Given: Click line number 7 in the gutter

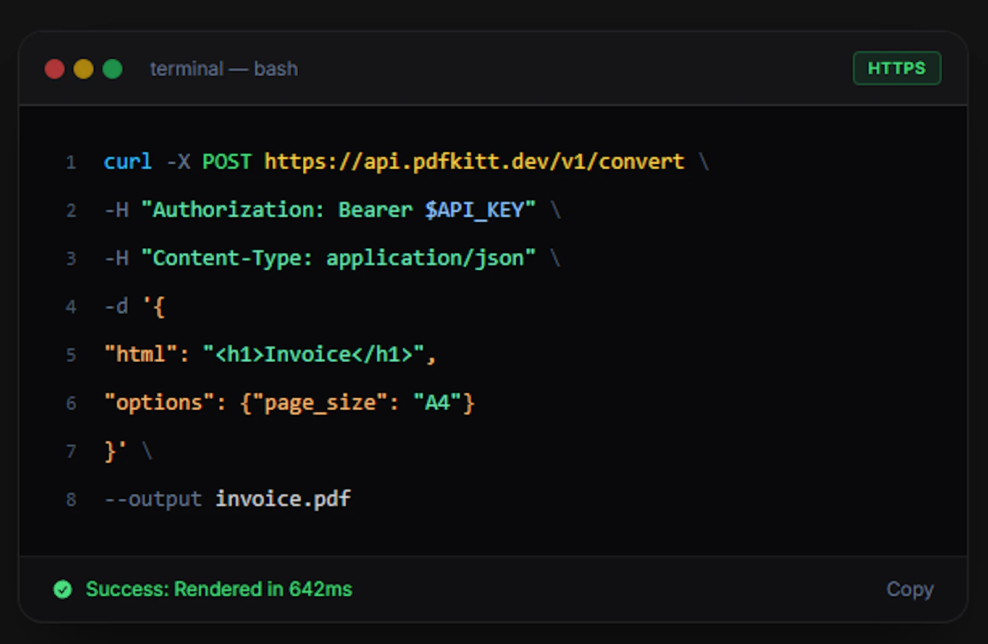Looking at the screenshot, I should [x=71, y=451].
